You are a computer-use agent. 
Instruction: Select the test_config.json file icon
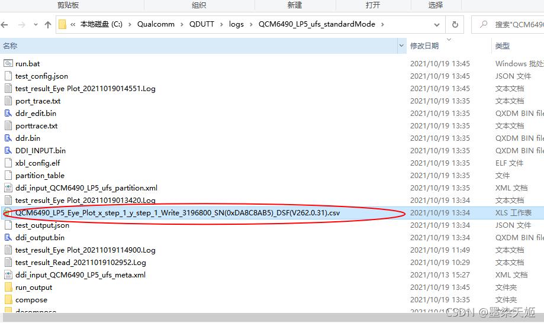pos(8,76)
